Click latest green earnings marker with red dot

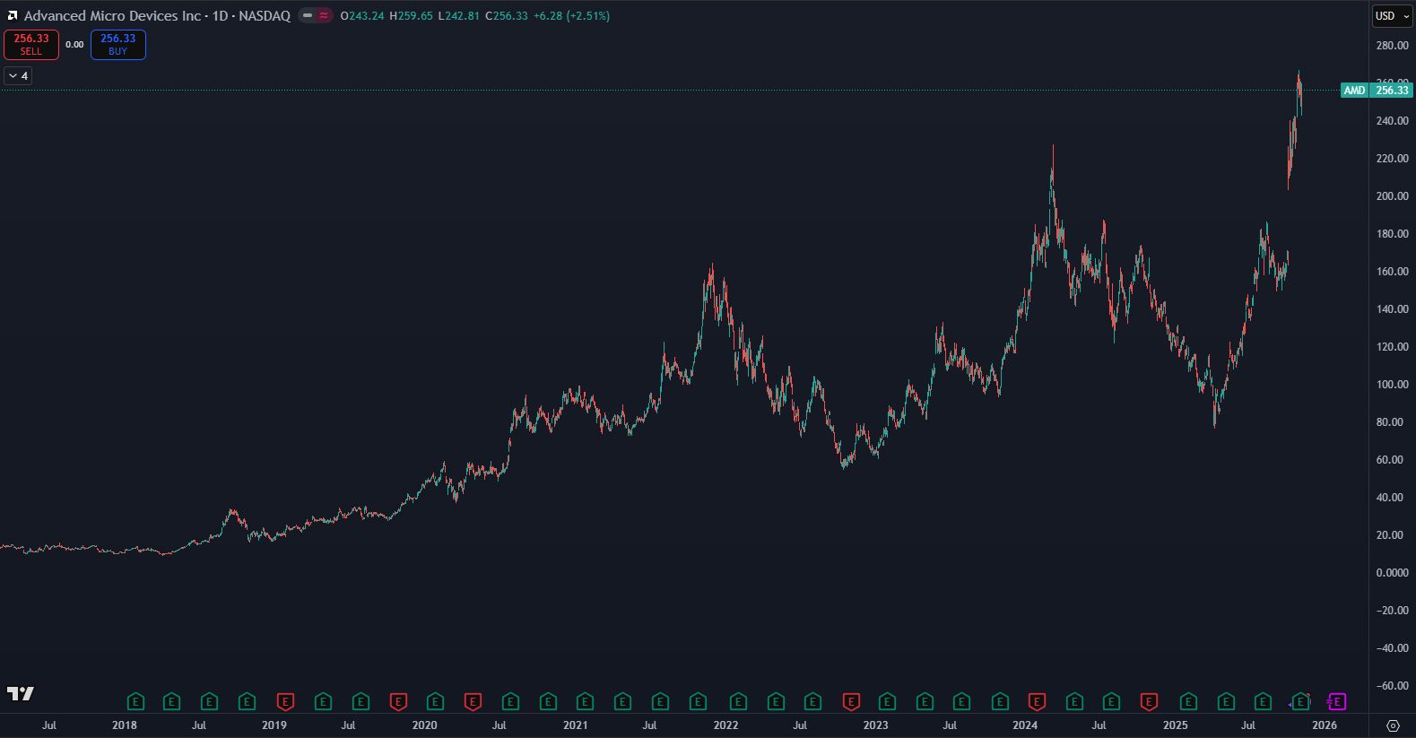click(1300, 702)
